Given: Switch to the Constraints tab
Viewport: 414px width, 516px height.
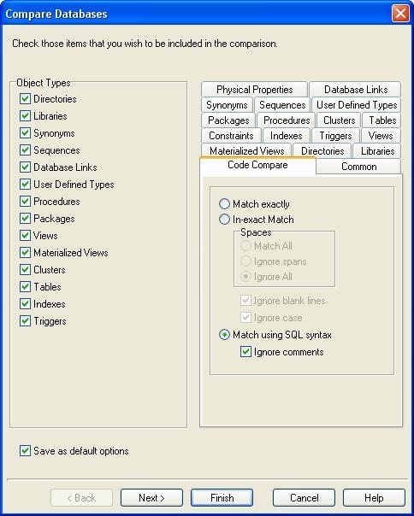Looking at the screenshot, I should tap(231, 136).
